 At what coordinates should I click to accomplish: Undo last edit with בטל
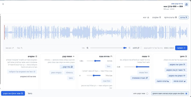(x=20, y=48)
